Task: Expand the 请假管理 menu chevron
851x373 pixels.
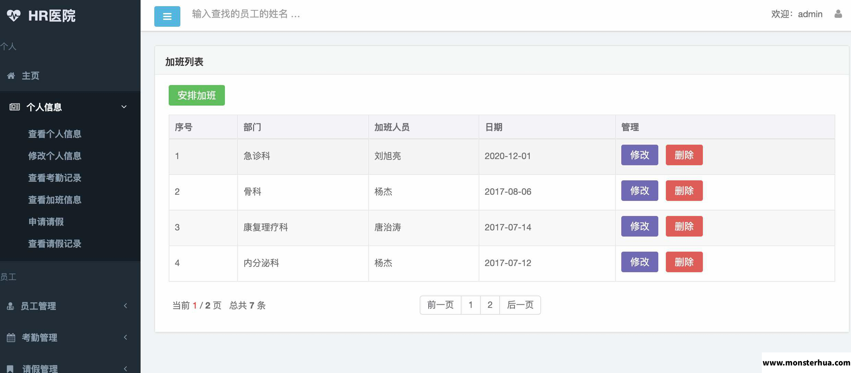Action: (125, 369)
